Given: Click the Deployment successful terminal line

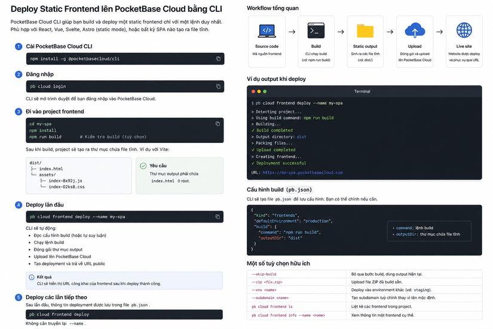Looking at the screenshot, I should pyautogui.click(x=279, y=163).
